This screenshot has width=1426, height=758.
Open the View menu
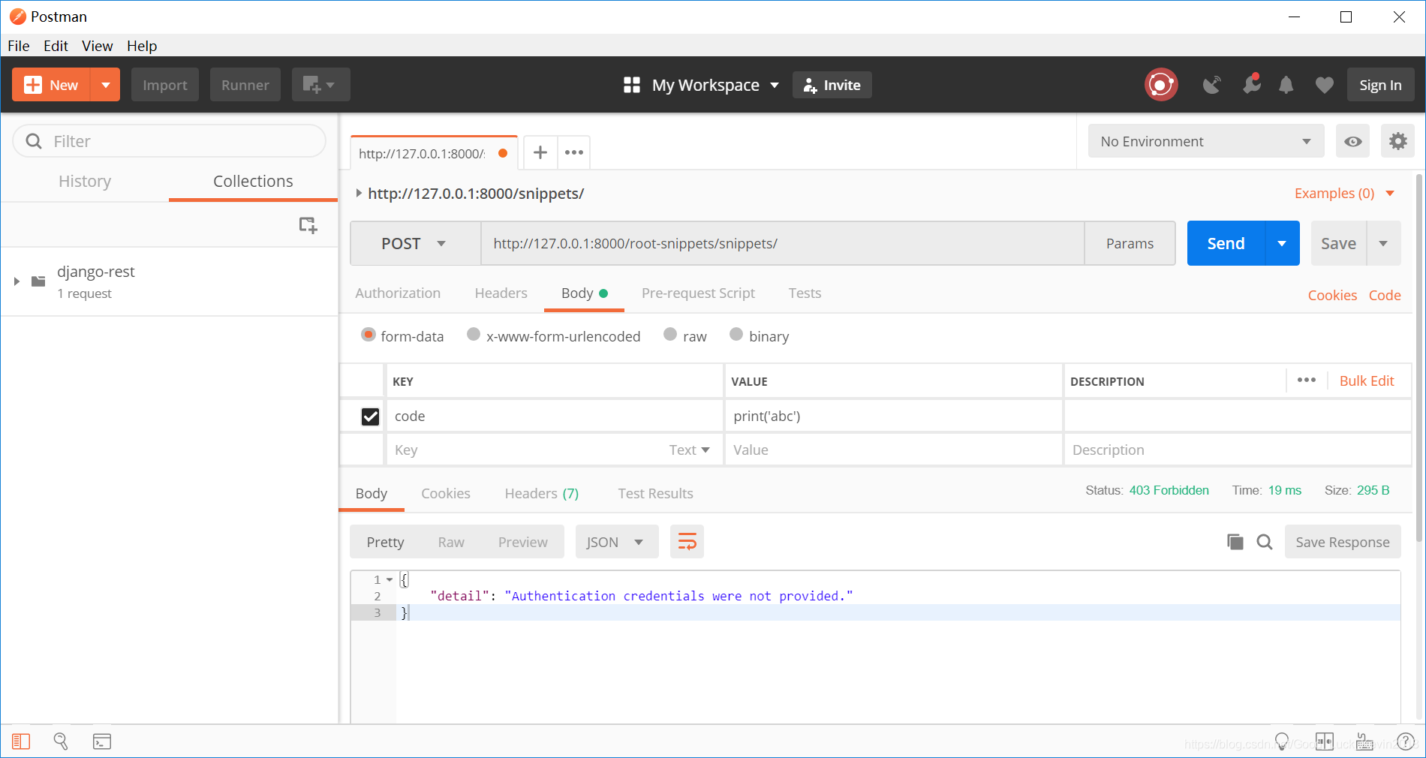click(x=98, y=46)
